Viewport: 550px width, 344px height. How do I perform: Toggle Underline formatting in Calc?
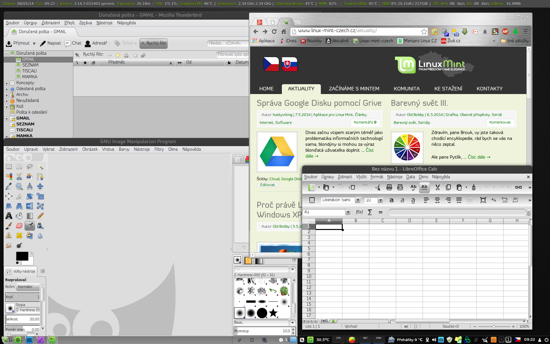click(413, 200)
